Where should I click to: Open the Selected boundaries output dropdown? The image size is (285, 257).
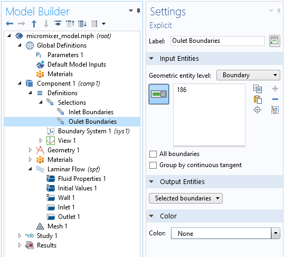186,198
